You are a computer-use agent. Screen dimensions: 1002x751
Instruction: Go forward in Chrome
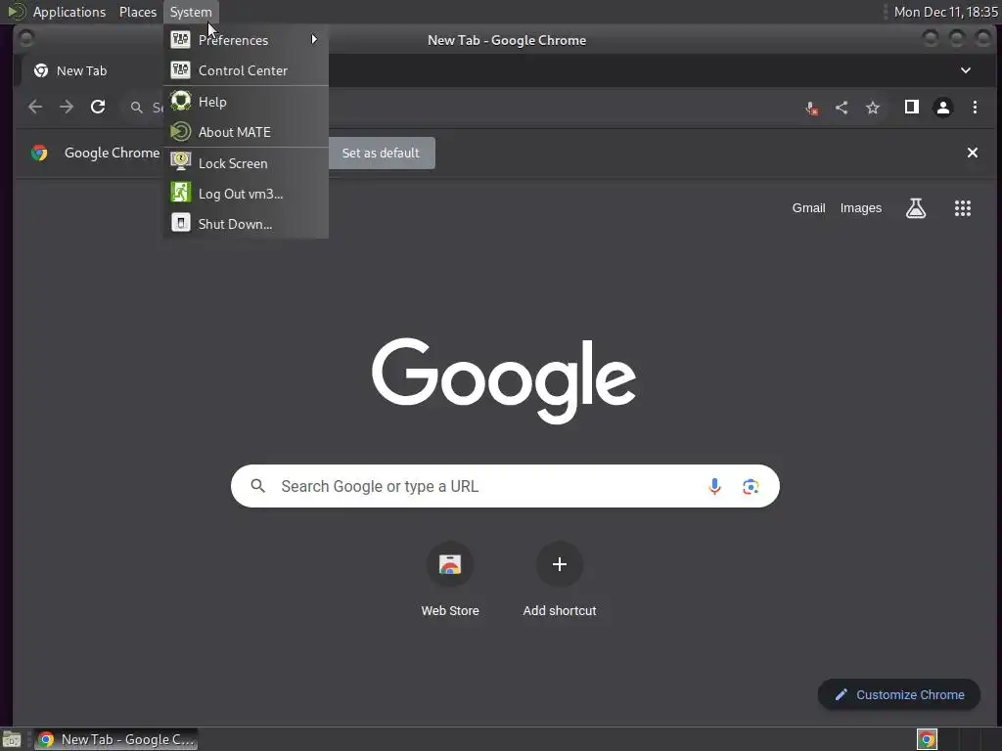(67, 107)
